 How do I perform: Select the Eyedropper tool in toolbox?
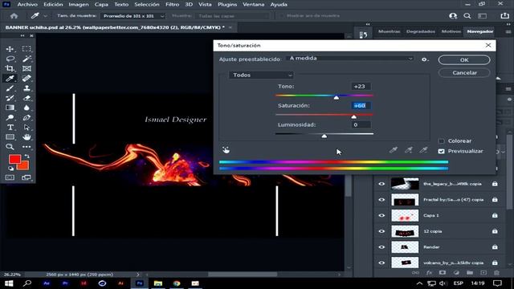[10, 79]
